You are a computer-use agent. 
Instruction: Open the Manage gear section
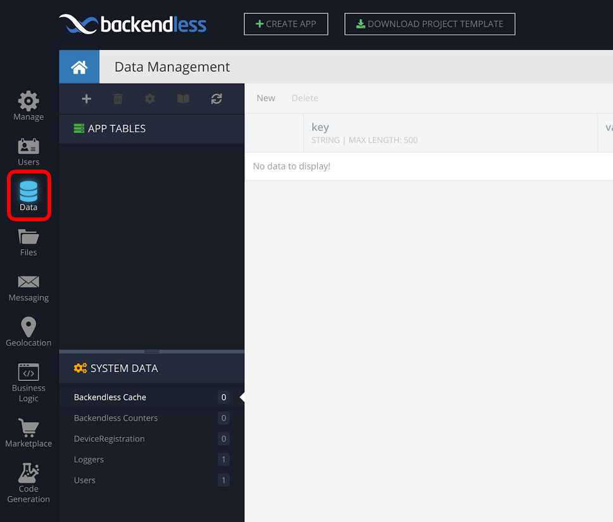(x=28, y=106)
